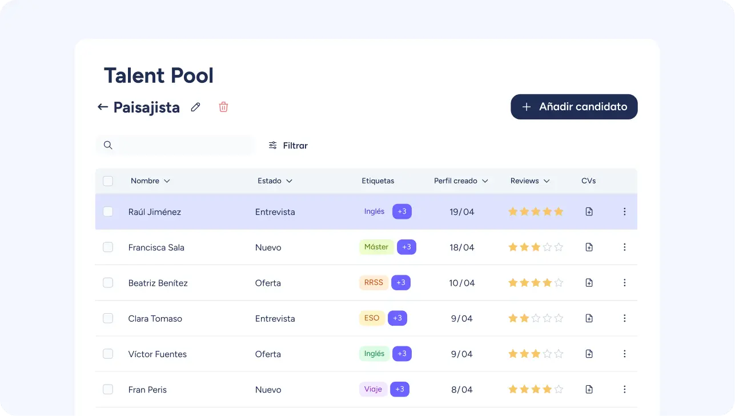Expand the +3 tags for Clara Tomaso

pyautogui.click(x=397, y=318)
